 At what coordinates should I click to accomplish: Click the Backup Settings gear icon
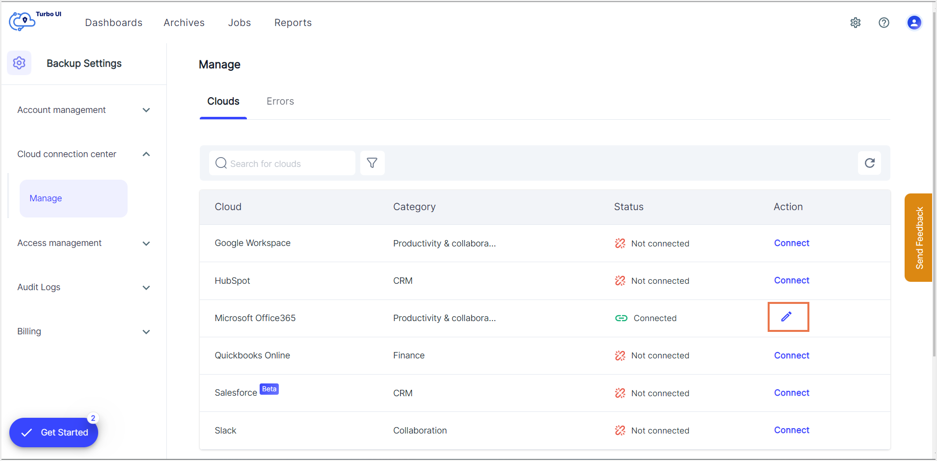point(19,63)
